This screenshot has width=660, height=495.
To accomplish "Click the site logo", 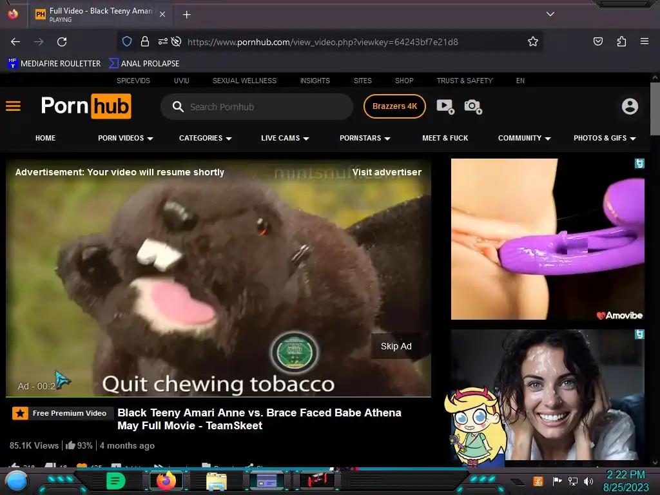I will click(x=86, y=106).
